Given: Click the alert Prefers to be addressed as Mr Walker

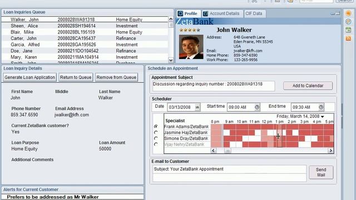Looking at the screenshot, I should click(x=53, y=197).
